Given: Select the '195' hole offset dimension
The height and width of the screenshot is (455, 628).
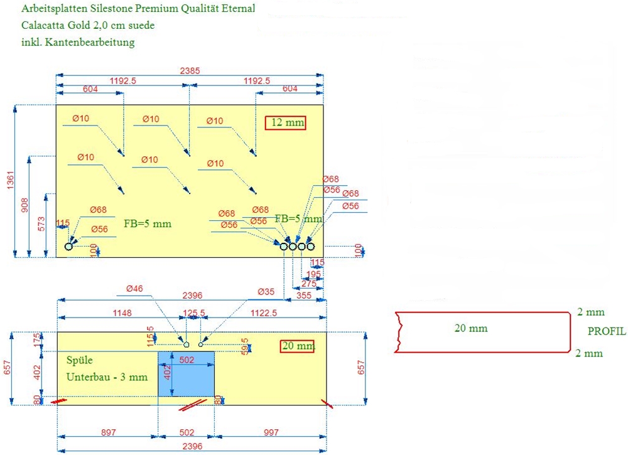Looking at the screenshot, I should [313, 274].
